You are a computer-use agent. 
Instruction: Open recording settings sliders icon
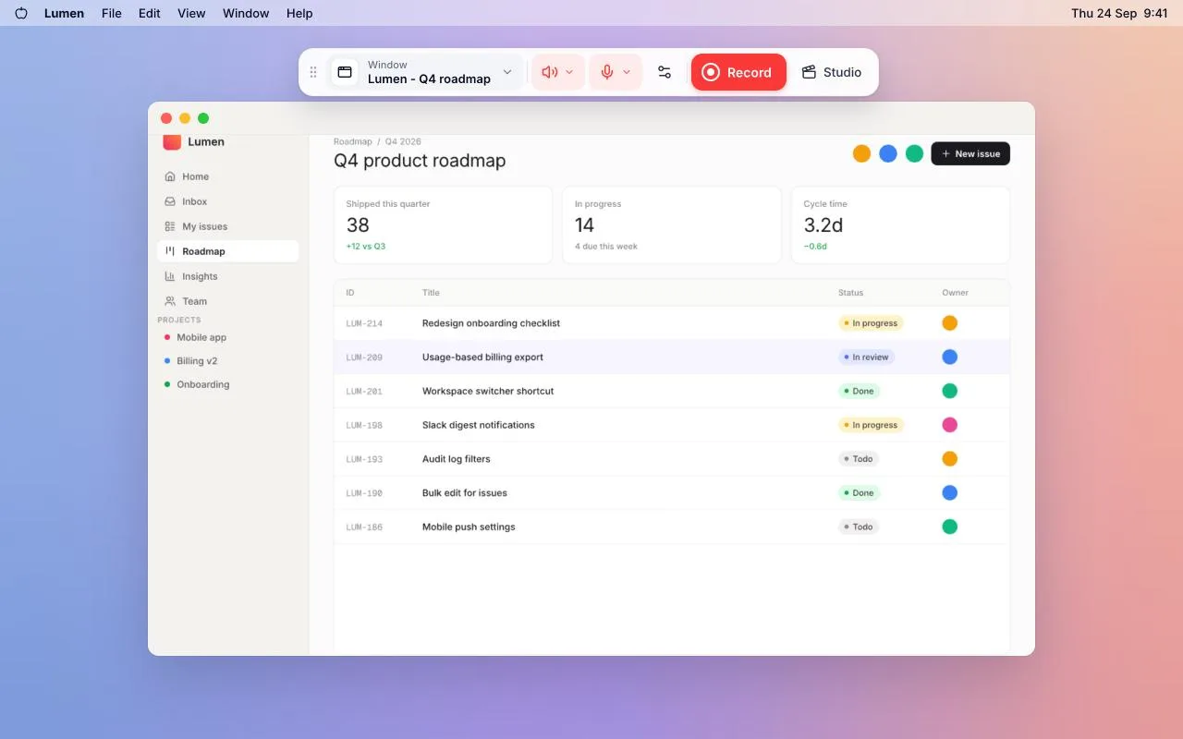[665, 72]
